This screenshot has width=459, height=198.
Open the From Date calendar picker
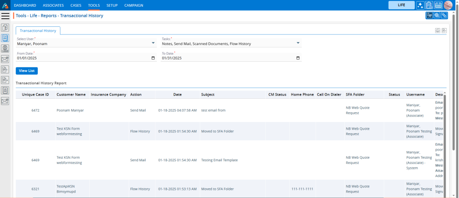(x=153, y=58)
